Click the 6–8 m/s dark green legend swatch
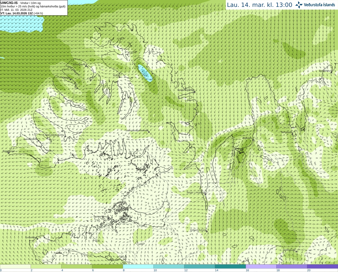 coord(107,266)
